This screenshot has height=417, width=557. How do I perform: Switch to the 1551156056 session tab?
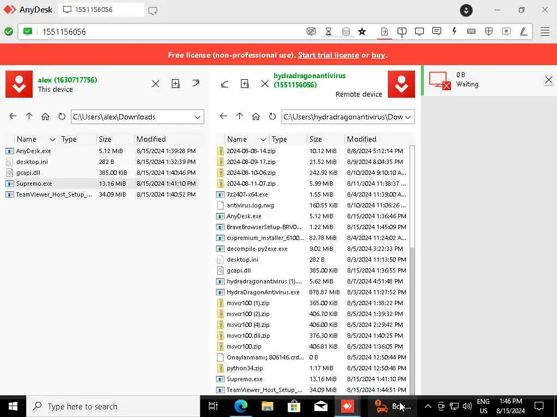point(101,10)
